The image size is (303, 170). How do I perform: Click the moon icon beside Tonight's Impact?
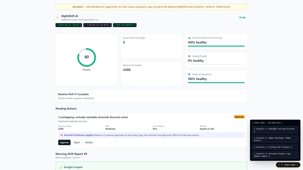point(61,167)
